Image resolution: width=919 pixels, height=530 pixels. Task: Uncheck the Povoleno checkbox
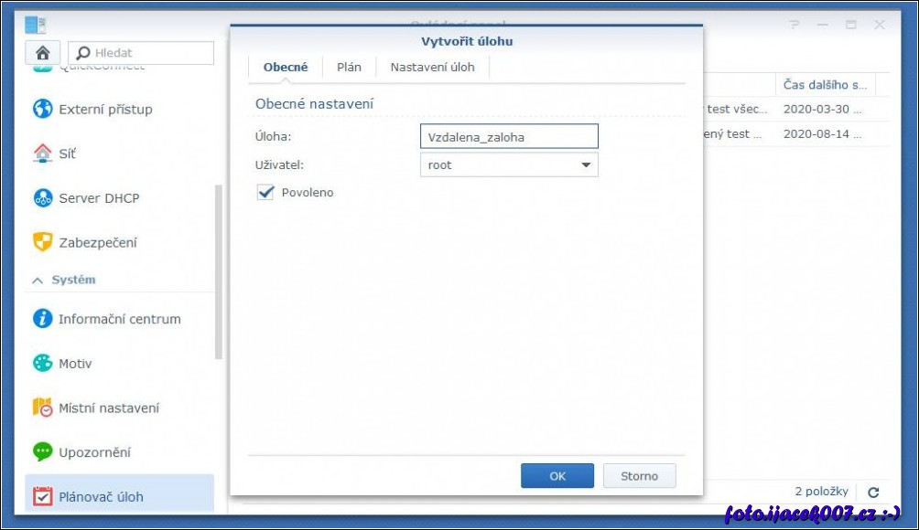tap(266, 193)
